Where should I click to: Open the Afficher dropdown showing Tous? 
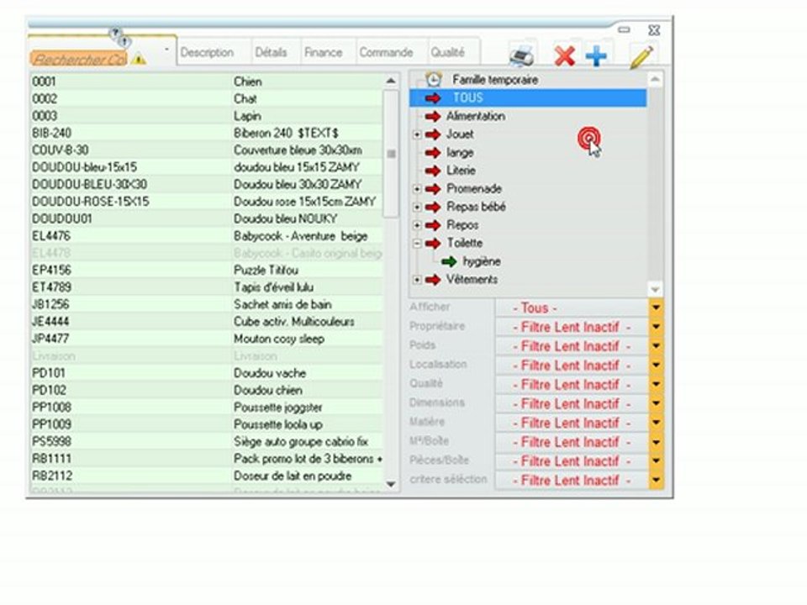coord(656,308)
